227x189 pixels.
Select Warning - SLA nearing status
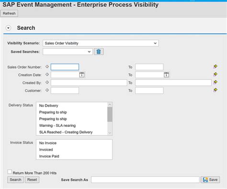tap(72, 125)
